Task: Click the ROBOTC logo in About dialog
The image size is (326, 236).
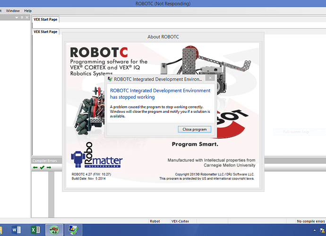Action: click(99, 52)
